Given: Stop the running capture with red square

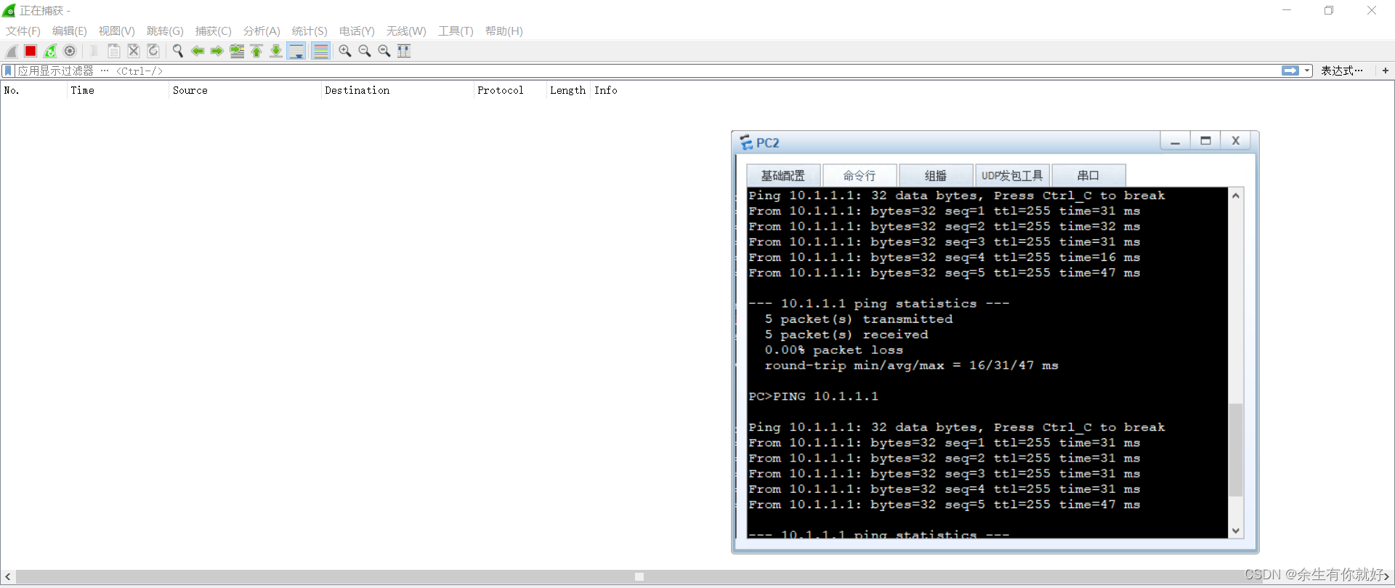Looking at the screenshot, I should (31, 51).
